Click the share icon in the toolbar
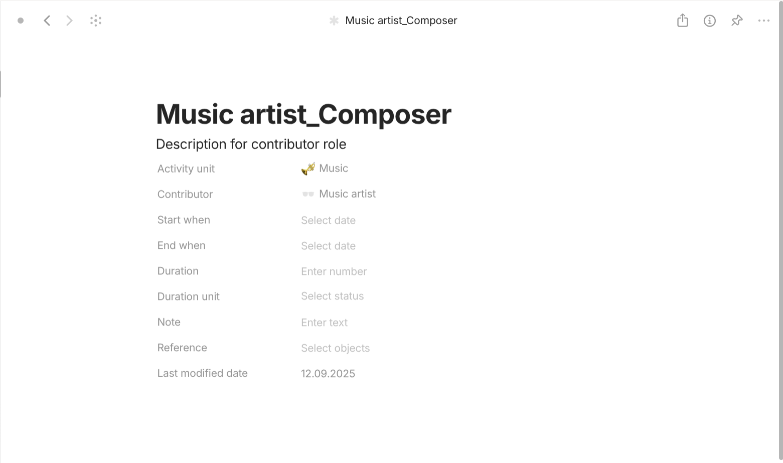The height and width of the screenshot is (463, 783). tap(682, 21)
